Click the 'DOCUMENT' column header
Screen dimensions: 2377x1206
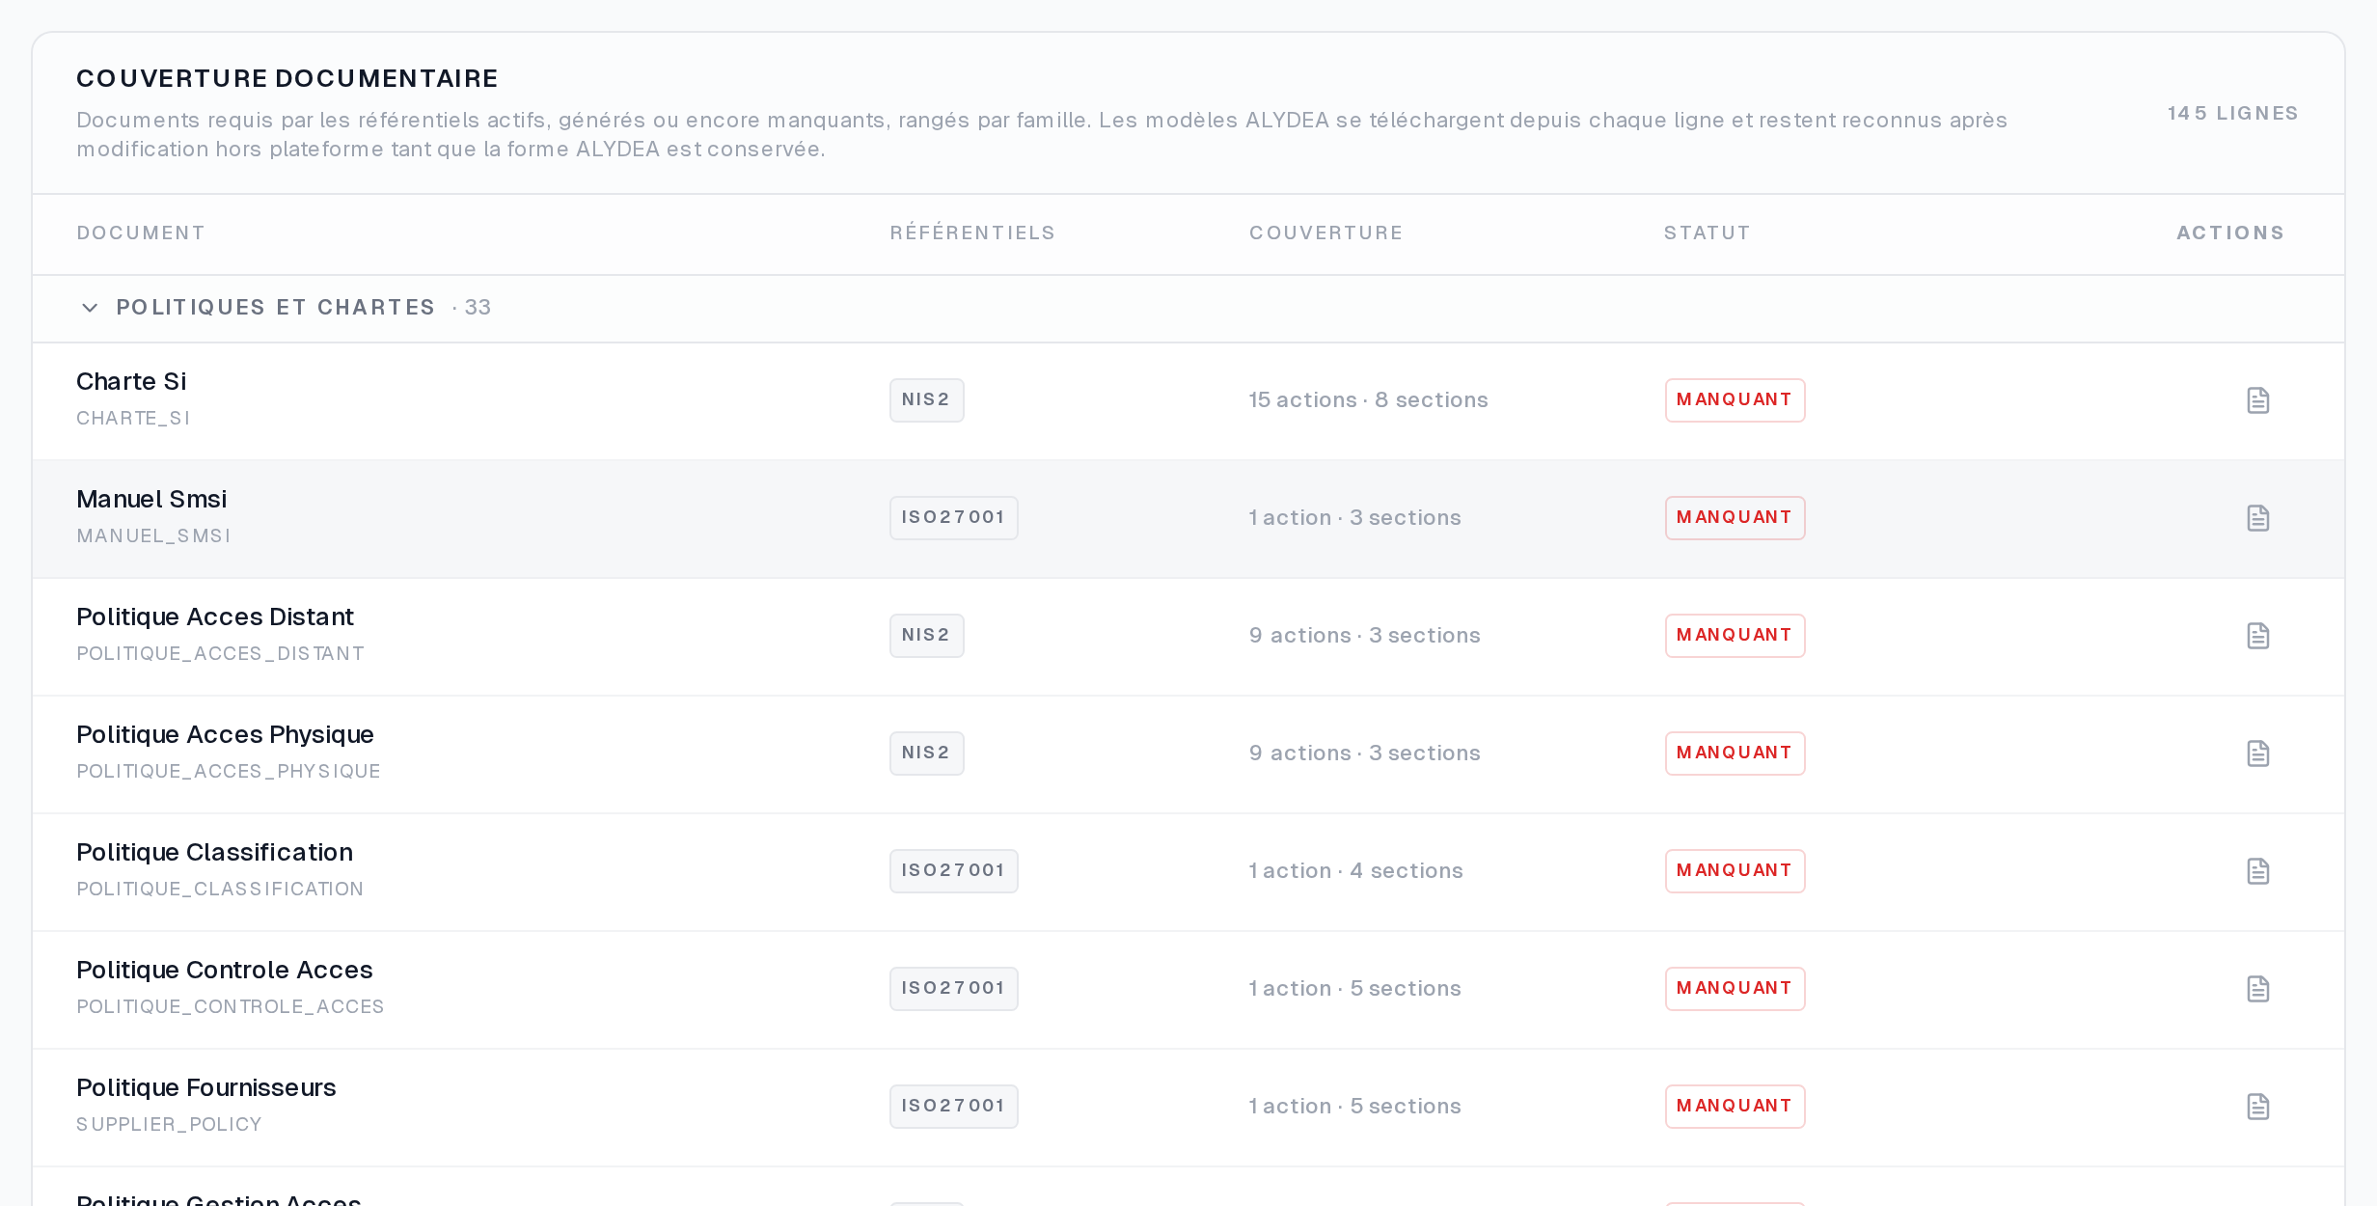coord(141,233)
